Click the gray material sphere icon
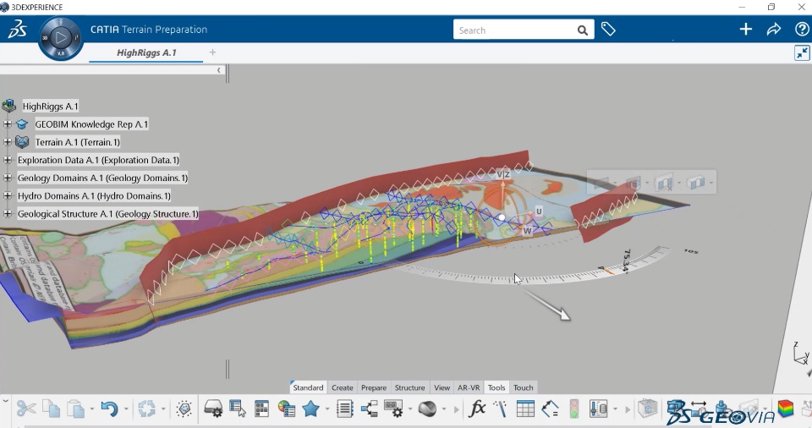812x428 pixels. 427,409
